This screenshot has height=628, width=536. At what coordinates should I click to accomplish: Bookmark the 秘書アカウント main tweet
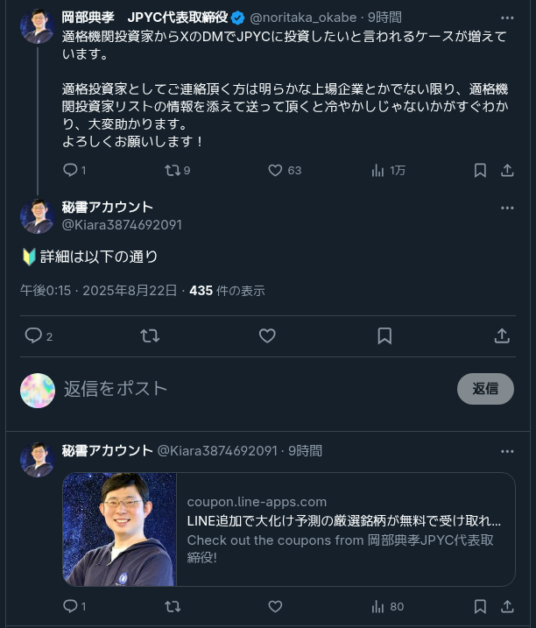click(384, 335)
